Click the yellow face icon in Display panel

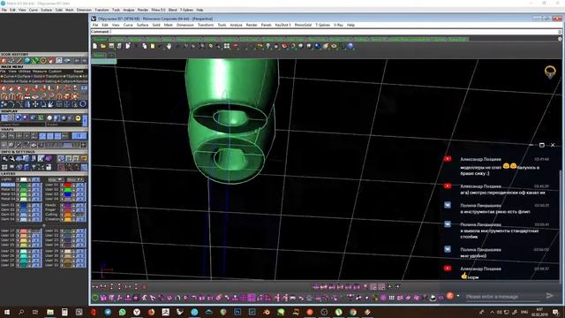[x=78, y=117]
